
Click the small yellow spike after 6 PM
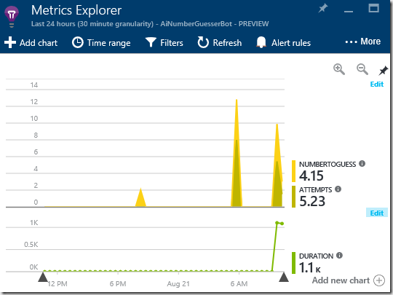(x=140, y=198)
